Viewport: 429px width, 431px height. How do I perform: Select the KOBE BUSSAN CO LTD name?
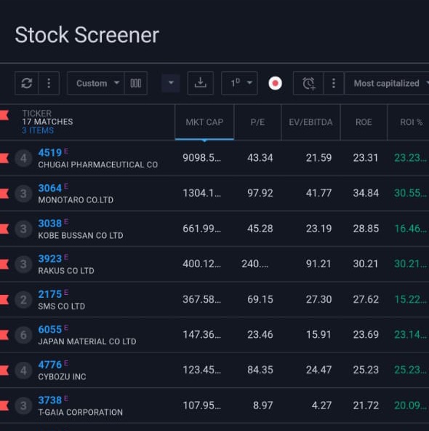coord(81,235)
